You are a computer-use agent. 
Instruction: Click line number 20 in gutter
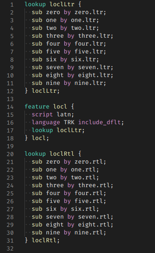(x=10, y=154)
